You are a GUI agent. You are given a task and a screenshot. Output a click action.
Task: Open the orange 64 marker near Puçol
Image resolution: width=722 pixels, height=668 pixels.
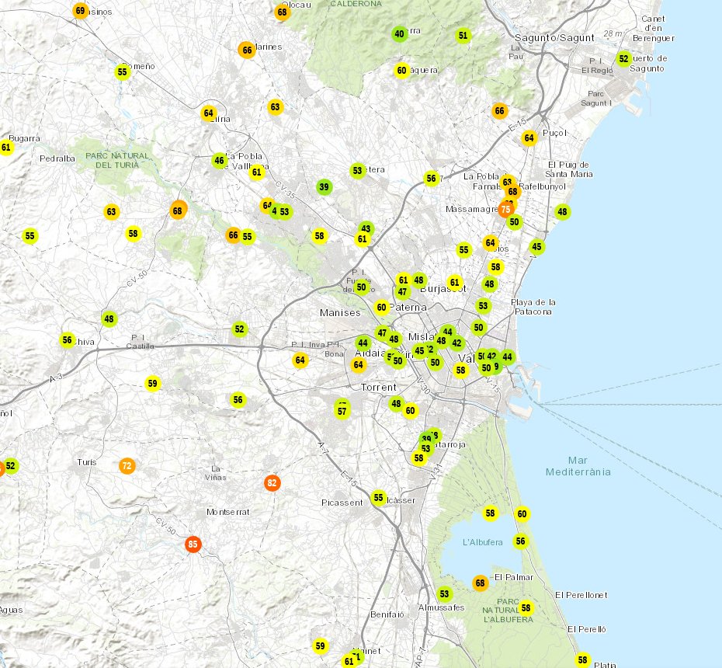tap(530, 137)
